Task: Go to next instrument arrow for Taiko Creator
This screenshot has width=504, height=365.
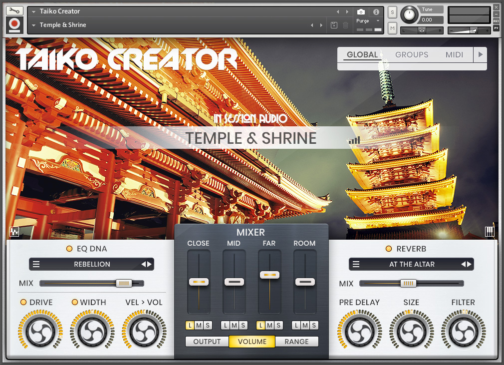Action: click(347, 12)
